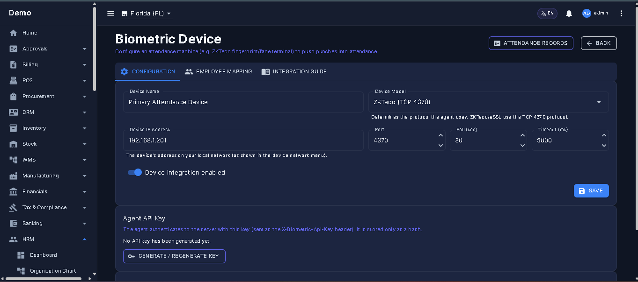Switch to the Configuration tab
The image size is (638, 282).
point(147,71)
